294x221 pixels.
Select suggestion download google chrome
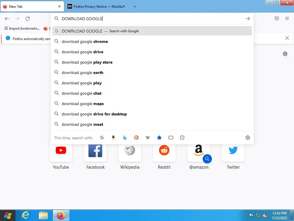tap(152, 41)
